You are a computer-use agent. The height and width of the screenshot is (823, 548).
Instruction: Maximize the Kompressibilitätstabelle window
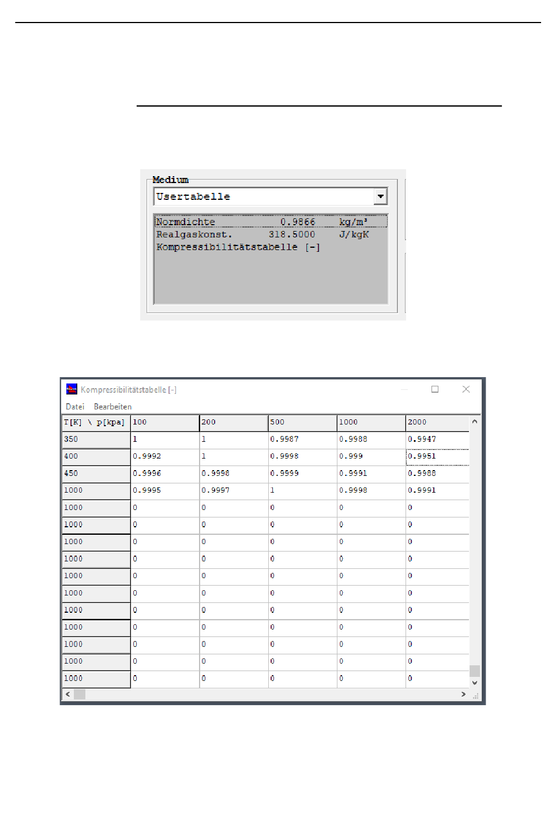(x=435, y=389)
